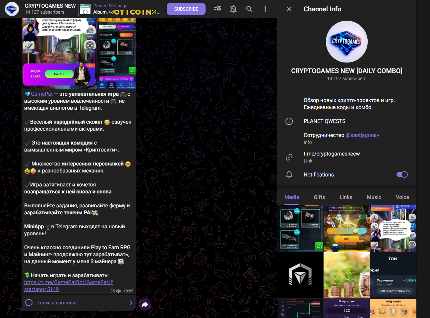Open the anime girl farm media thumbnail

click(393, 229)
